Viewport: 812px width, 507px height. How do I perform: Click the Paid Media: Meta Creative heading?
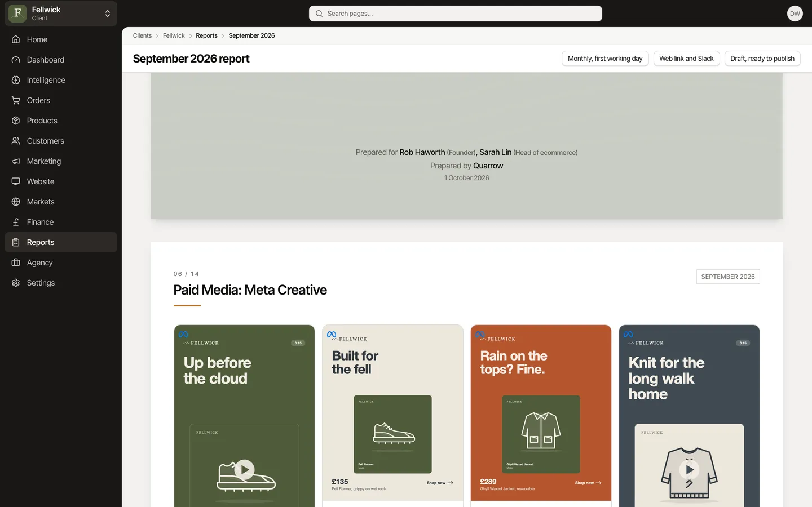coord(250,290)
